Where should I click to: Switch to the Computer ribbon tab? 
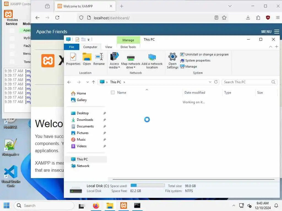tap(90, 47)
